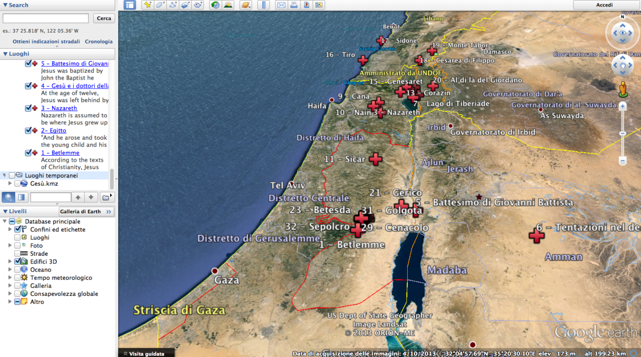
Task: Toggle the sidebar visibility button
Action: pyautogui.click(x=130, y=5)
